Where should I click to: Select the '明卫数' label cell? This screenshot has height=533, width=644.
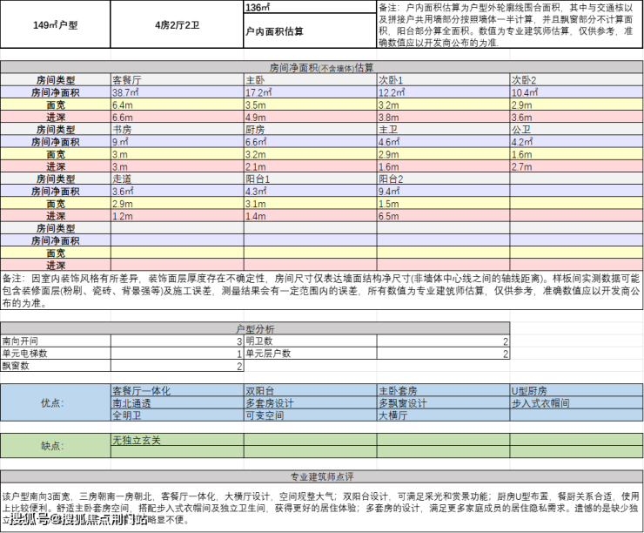311,341
